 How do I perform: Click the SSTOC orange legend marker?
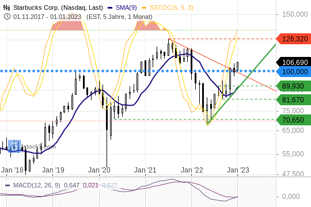[144, 8]
